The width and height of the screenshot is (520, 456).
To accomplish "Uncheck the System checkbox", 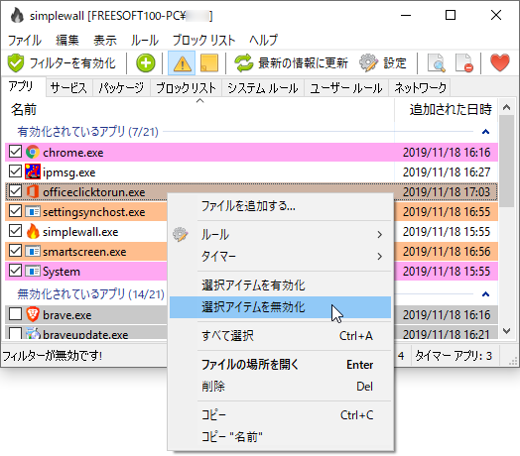I will pos(15,271).
